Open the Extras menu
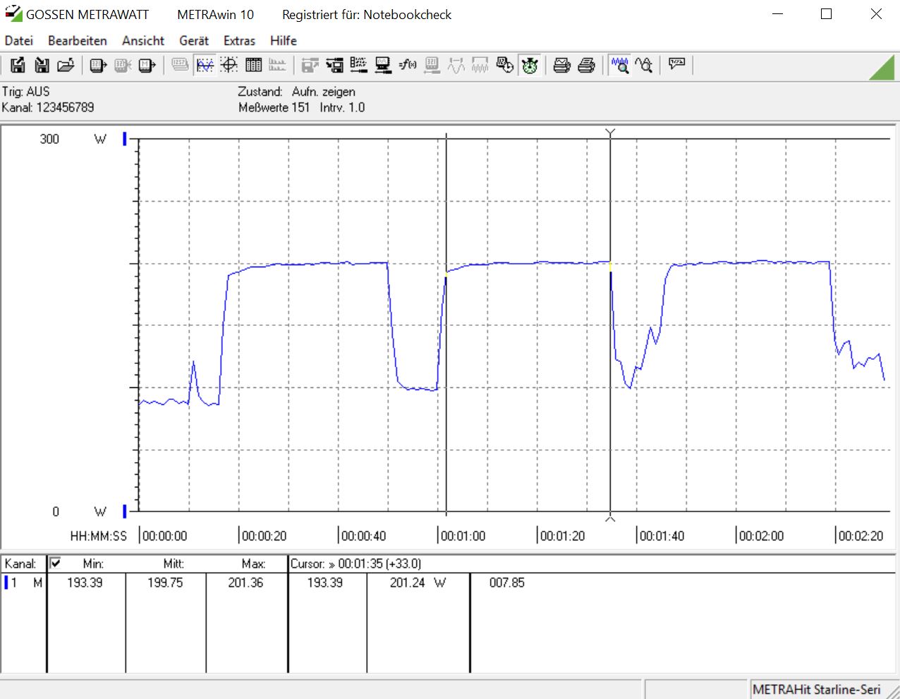Screen dimensions: 900x699 point(239,41)
